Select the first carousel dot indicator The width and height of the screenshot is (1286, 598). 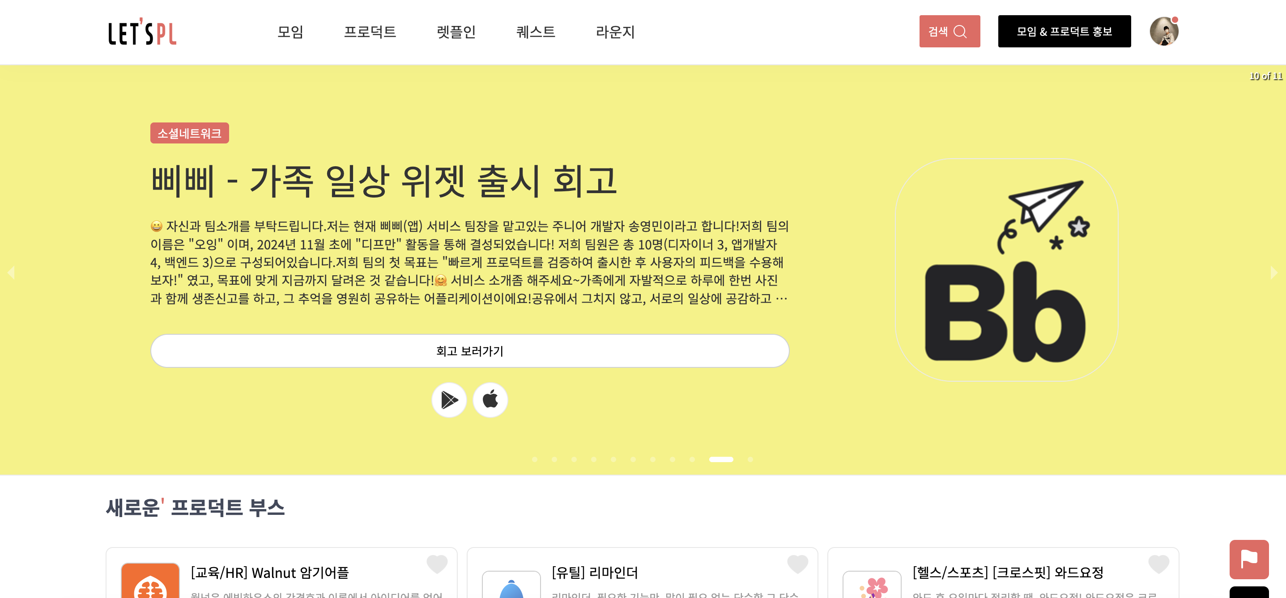pyautogui.click(x=535, y=459)
